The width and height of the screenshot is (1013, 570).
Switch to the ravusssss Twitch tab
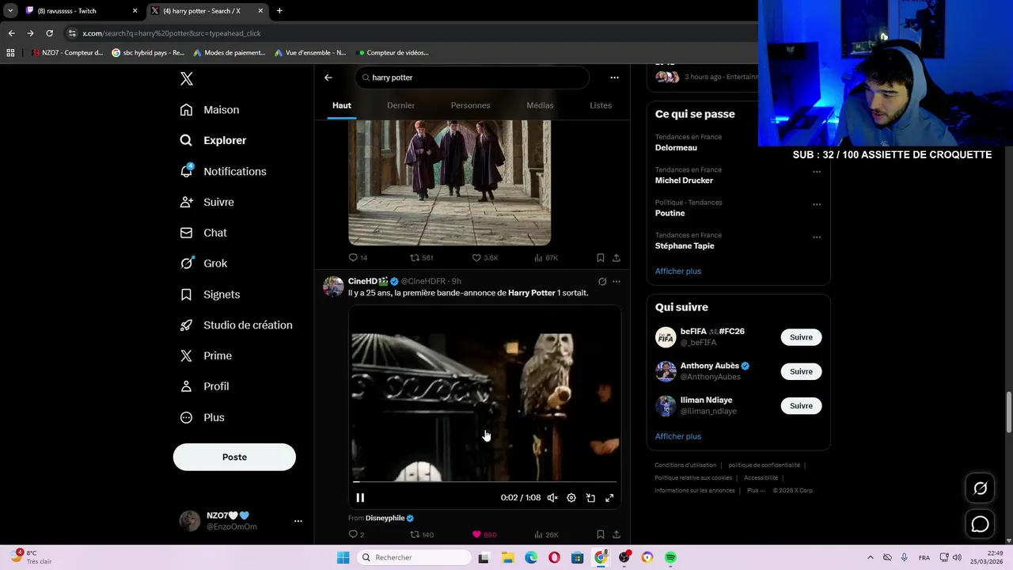(81, 11)
